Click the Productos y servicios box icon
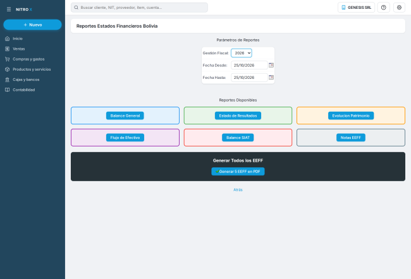This screenshot has width=411, height=279. (x=8, y=69)
